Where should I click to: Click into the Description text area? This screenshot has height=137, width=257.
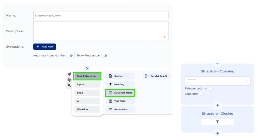[101, 31]
